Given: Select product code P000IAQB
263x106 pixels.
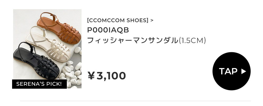Looking at the screenshot, I should [x=108, y=30].
